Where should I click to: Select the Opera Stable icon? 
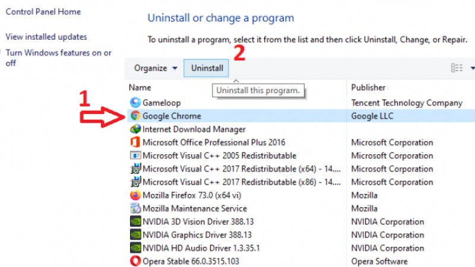pos(135,261)
